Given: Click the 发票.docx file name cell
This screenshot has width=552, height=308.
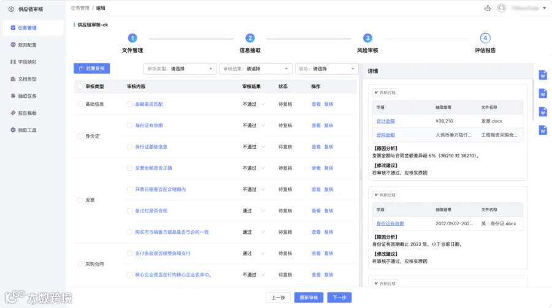Looking at the screenshot, I should click(x=491, y=121).
